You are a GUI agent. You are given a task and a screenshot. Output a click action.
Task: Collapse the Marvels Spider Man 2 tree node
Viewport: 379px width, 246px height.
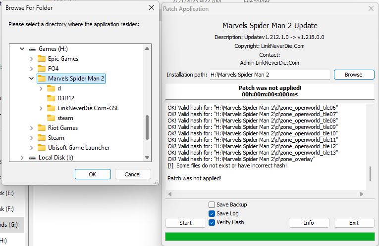point(31,79)
